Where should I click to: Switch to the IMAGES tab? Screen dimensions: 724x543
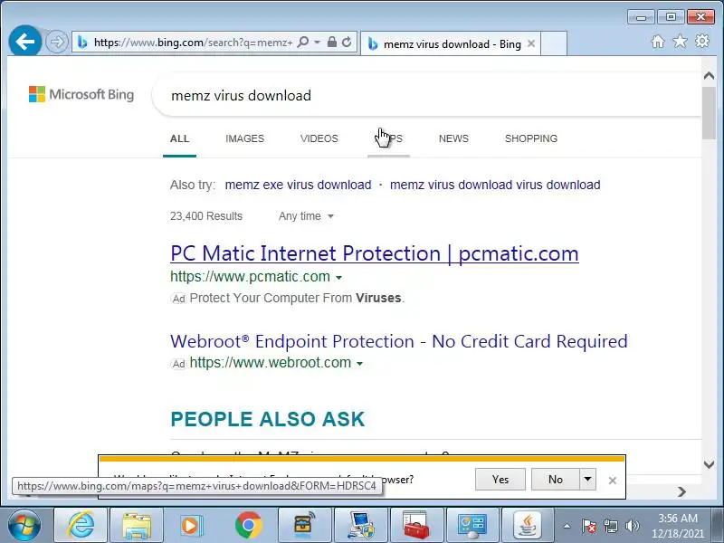(x=244, y=138)
